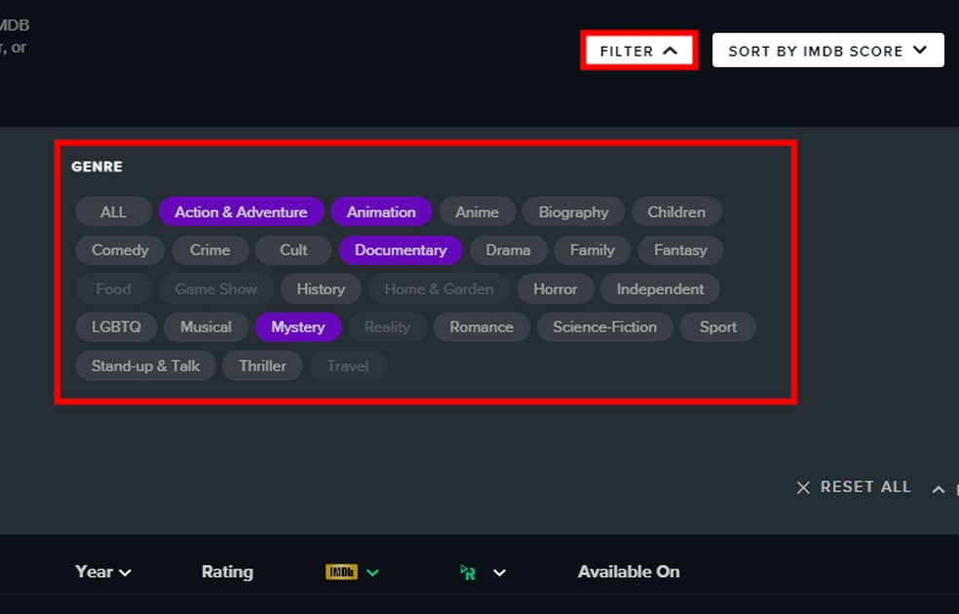This screenshot has width=959, height=614.
Task: Click the Rating column header
Action: 227,572
